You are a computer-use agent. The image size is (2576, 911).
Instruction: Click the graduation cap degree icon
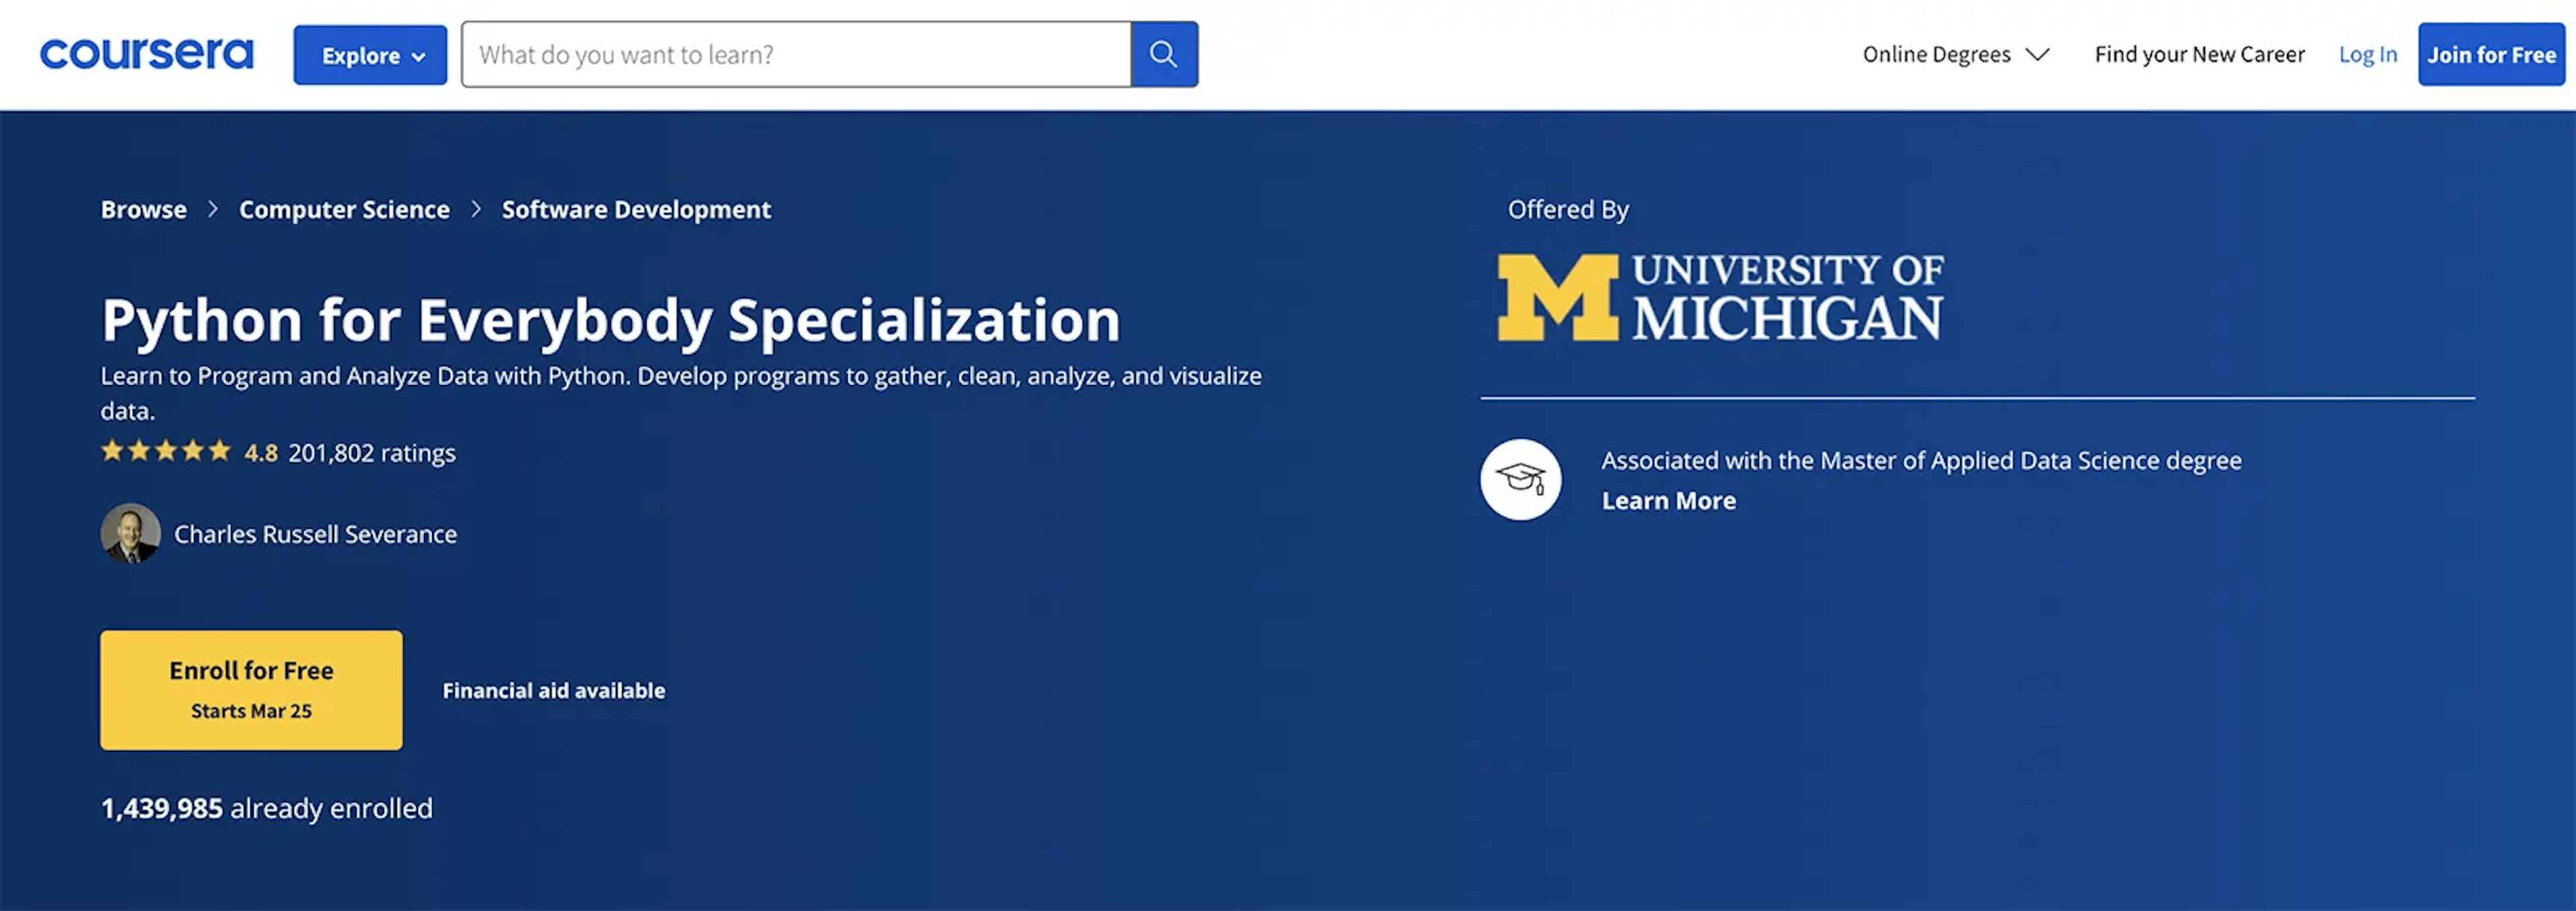point(1520,479)
